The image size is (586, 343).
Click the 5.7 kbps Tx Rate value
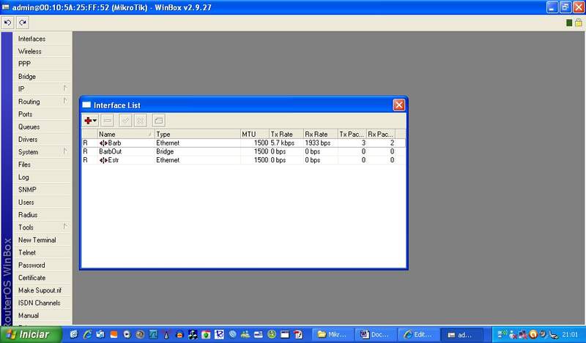coord(283,143)
